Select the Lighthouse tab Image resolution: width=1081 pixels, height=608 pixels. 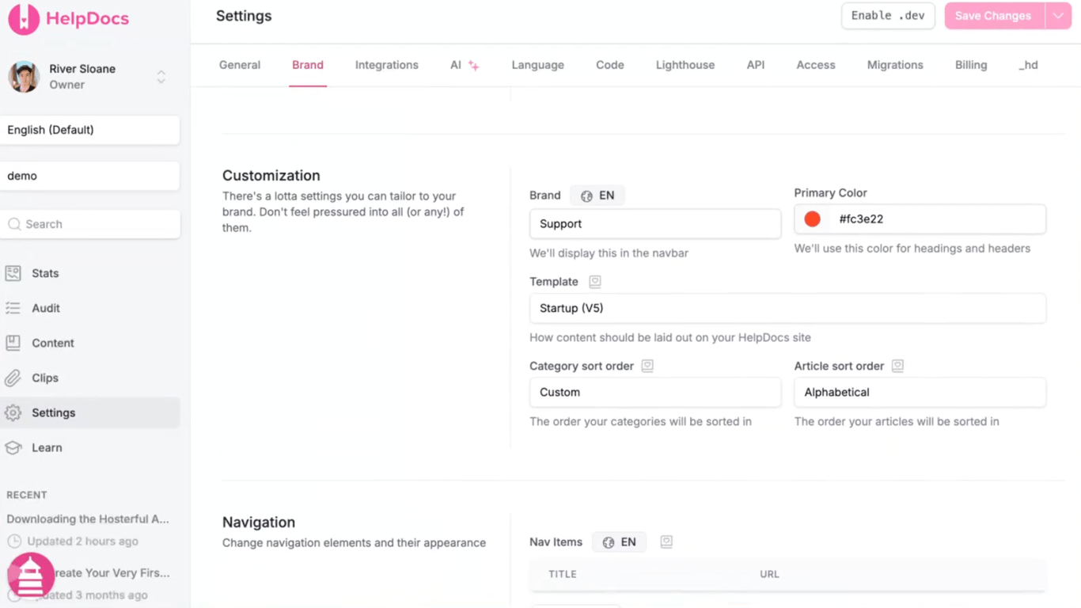[685, 65]
